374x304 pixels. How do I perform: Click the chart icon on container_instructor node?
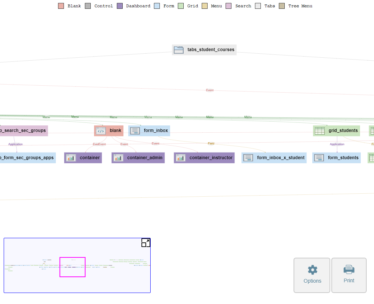tap(180, 158)
